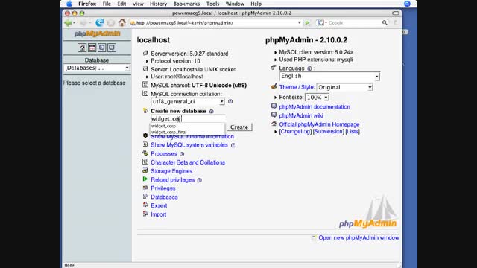Image resolution: width=477 pixels, height=268 pixels.
Task: Click the magnifier search icon in the Google box
Action: [x=385, y=23]
